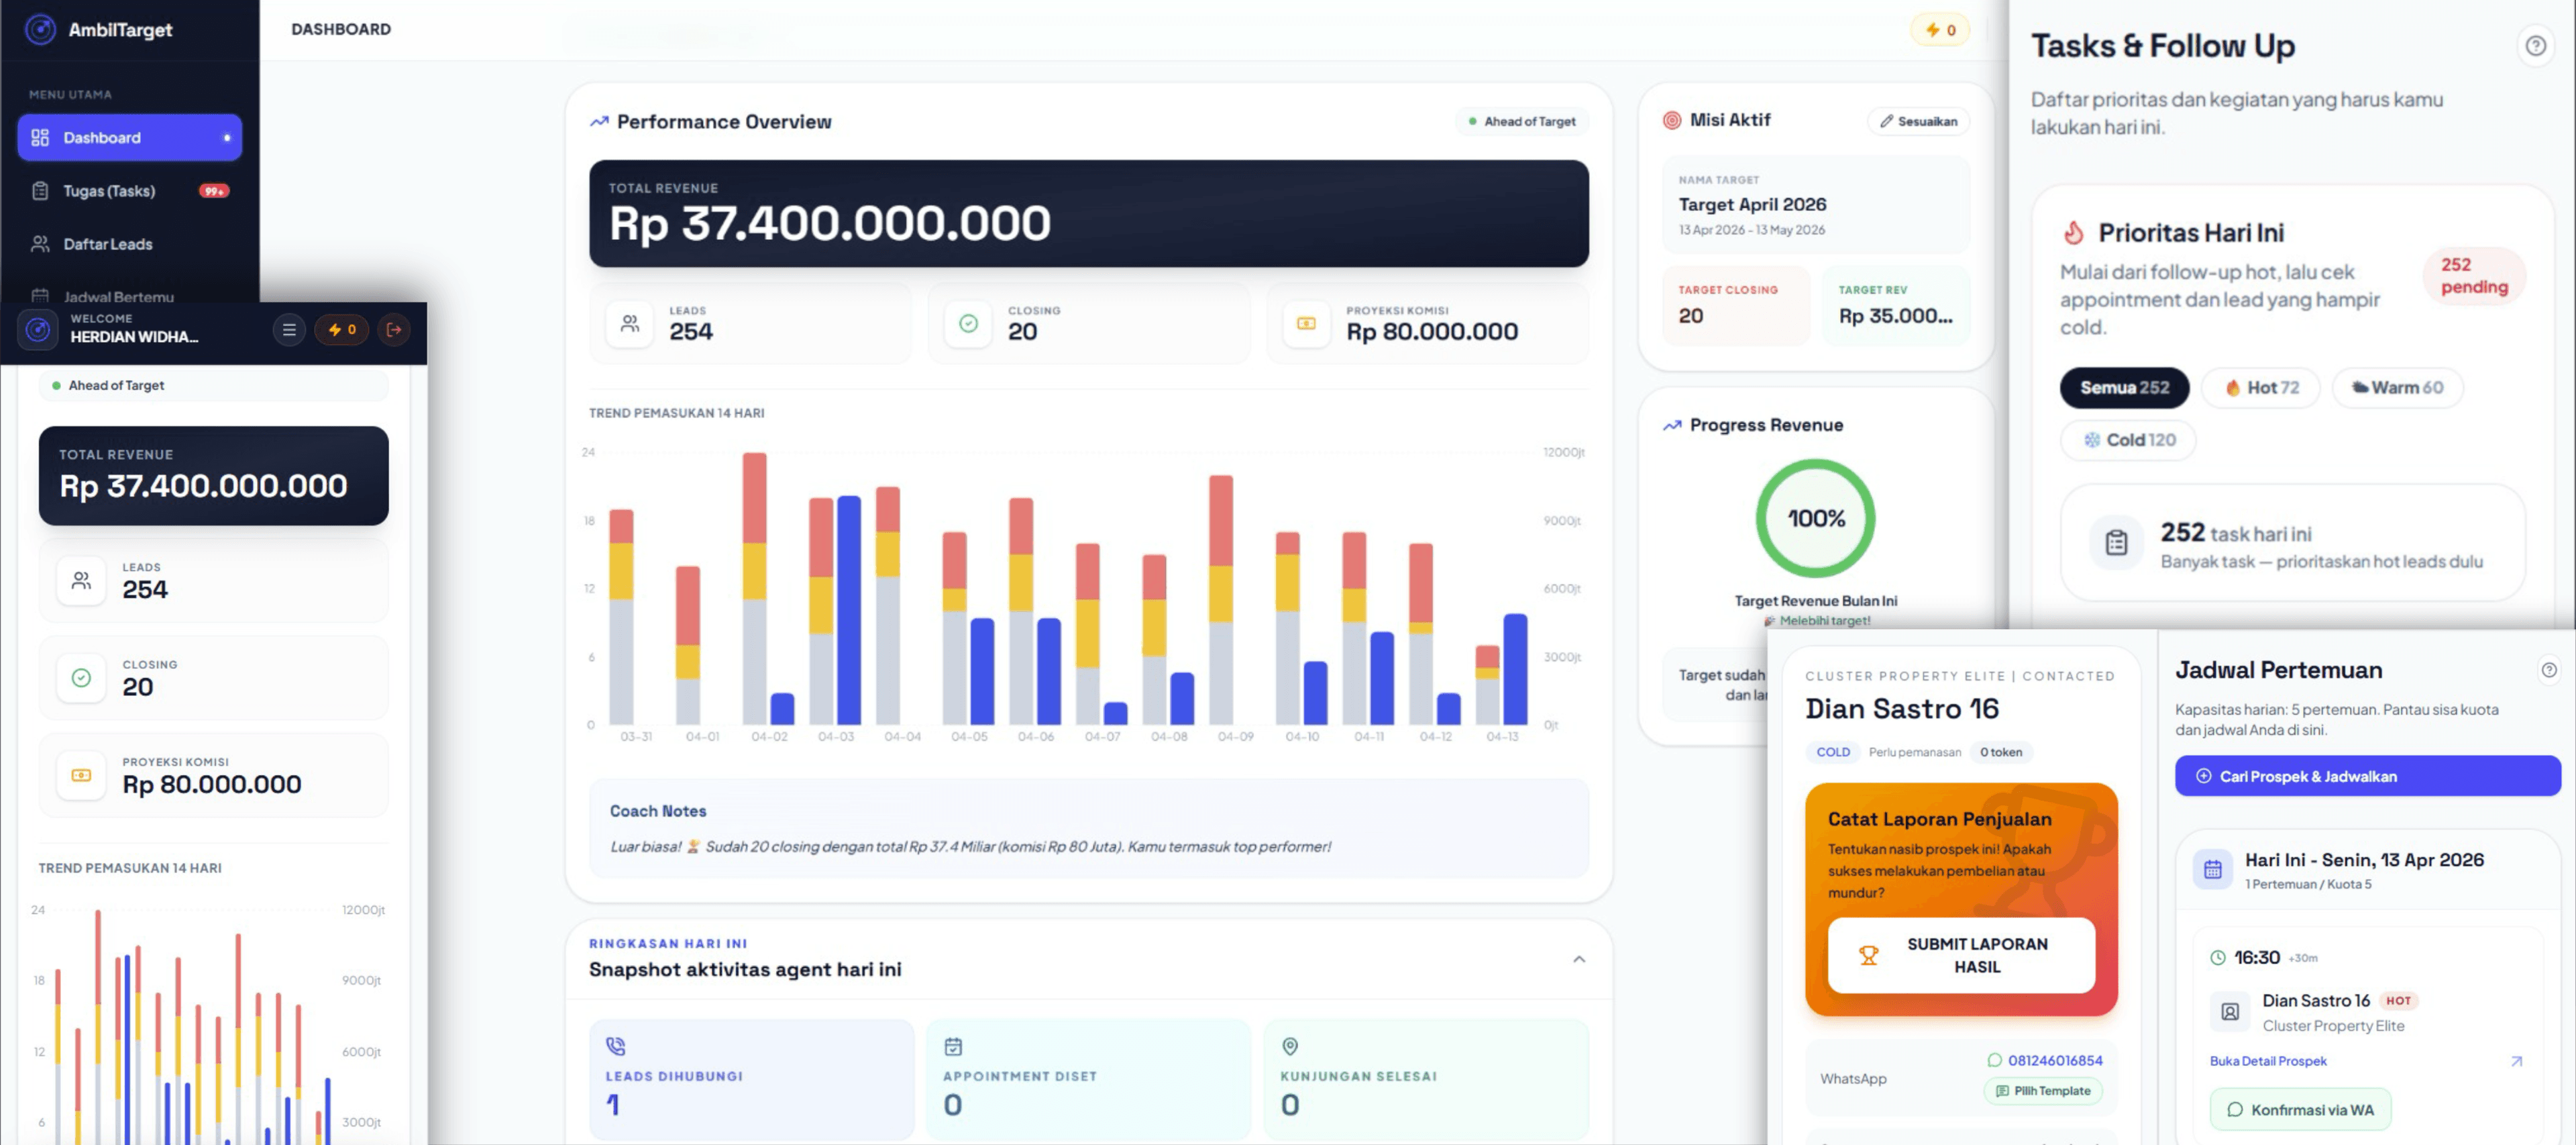Click the Kunjungan Selesai location pin icon

[1290, 1046]
